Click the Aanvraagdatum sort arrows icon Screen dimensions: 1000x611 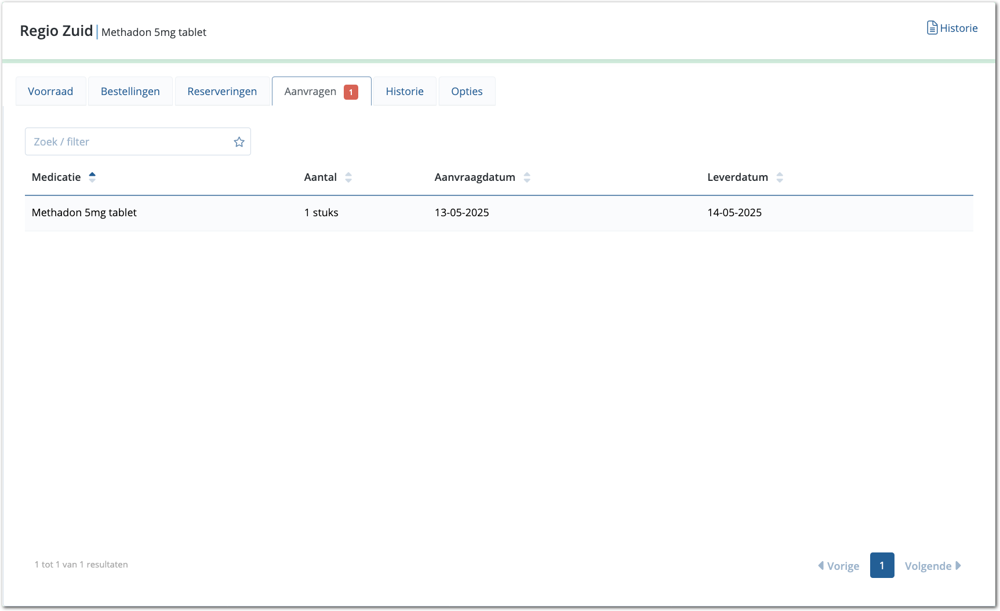(x=527, y=177)
